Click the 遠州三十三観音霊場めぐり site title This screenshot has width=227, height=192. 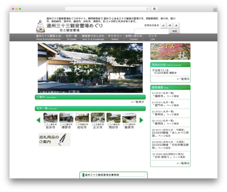74,26
